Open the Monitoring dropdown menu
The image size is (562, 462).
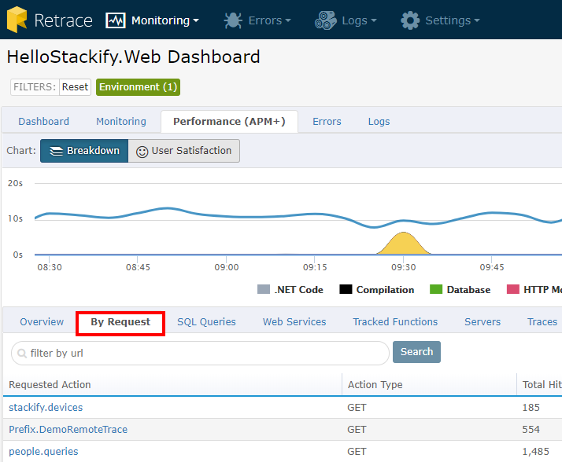coord(165,20)
